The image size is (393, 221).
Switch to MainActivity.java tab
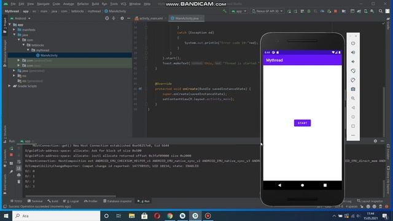point(187,18)
